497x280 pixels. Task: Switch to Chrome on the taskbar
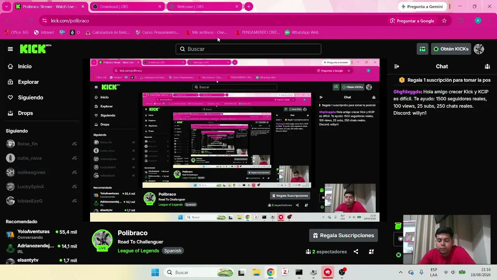point(271,272)
